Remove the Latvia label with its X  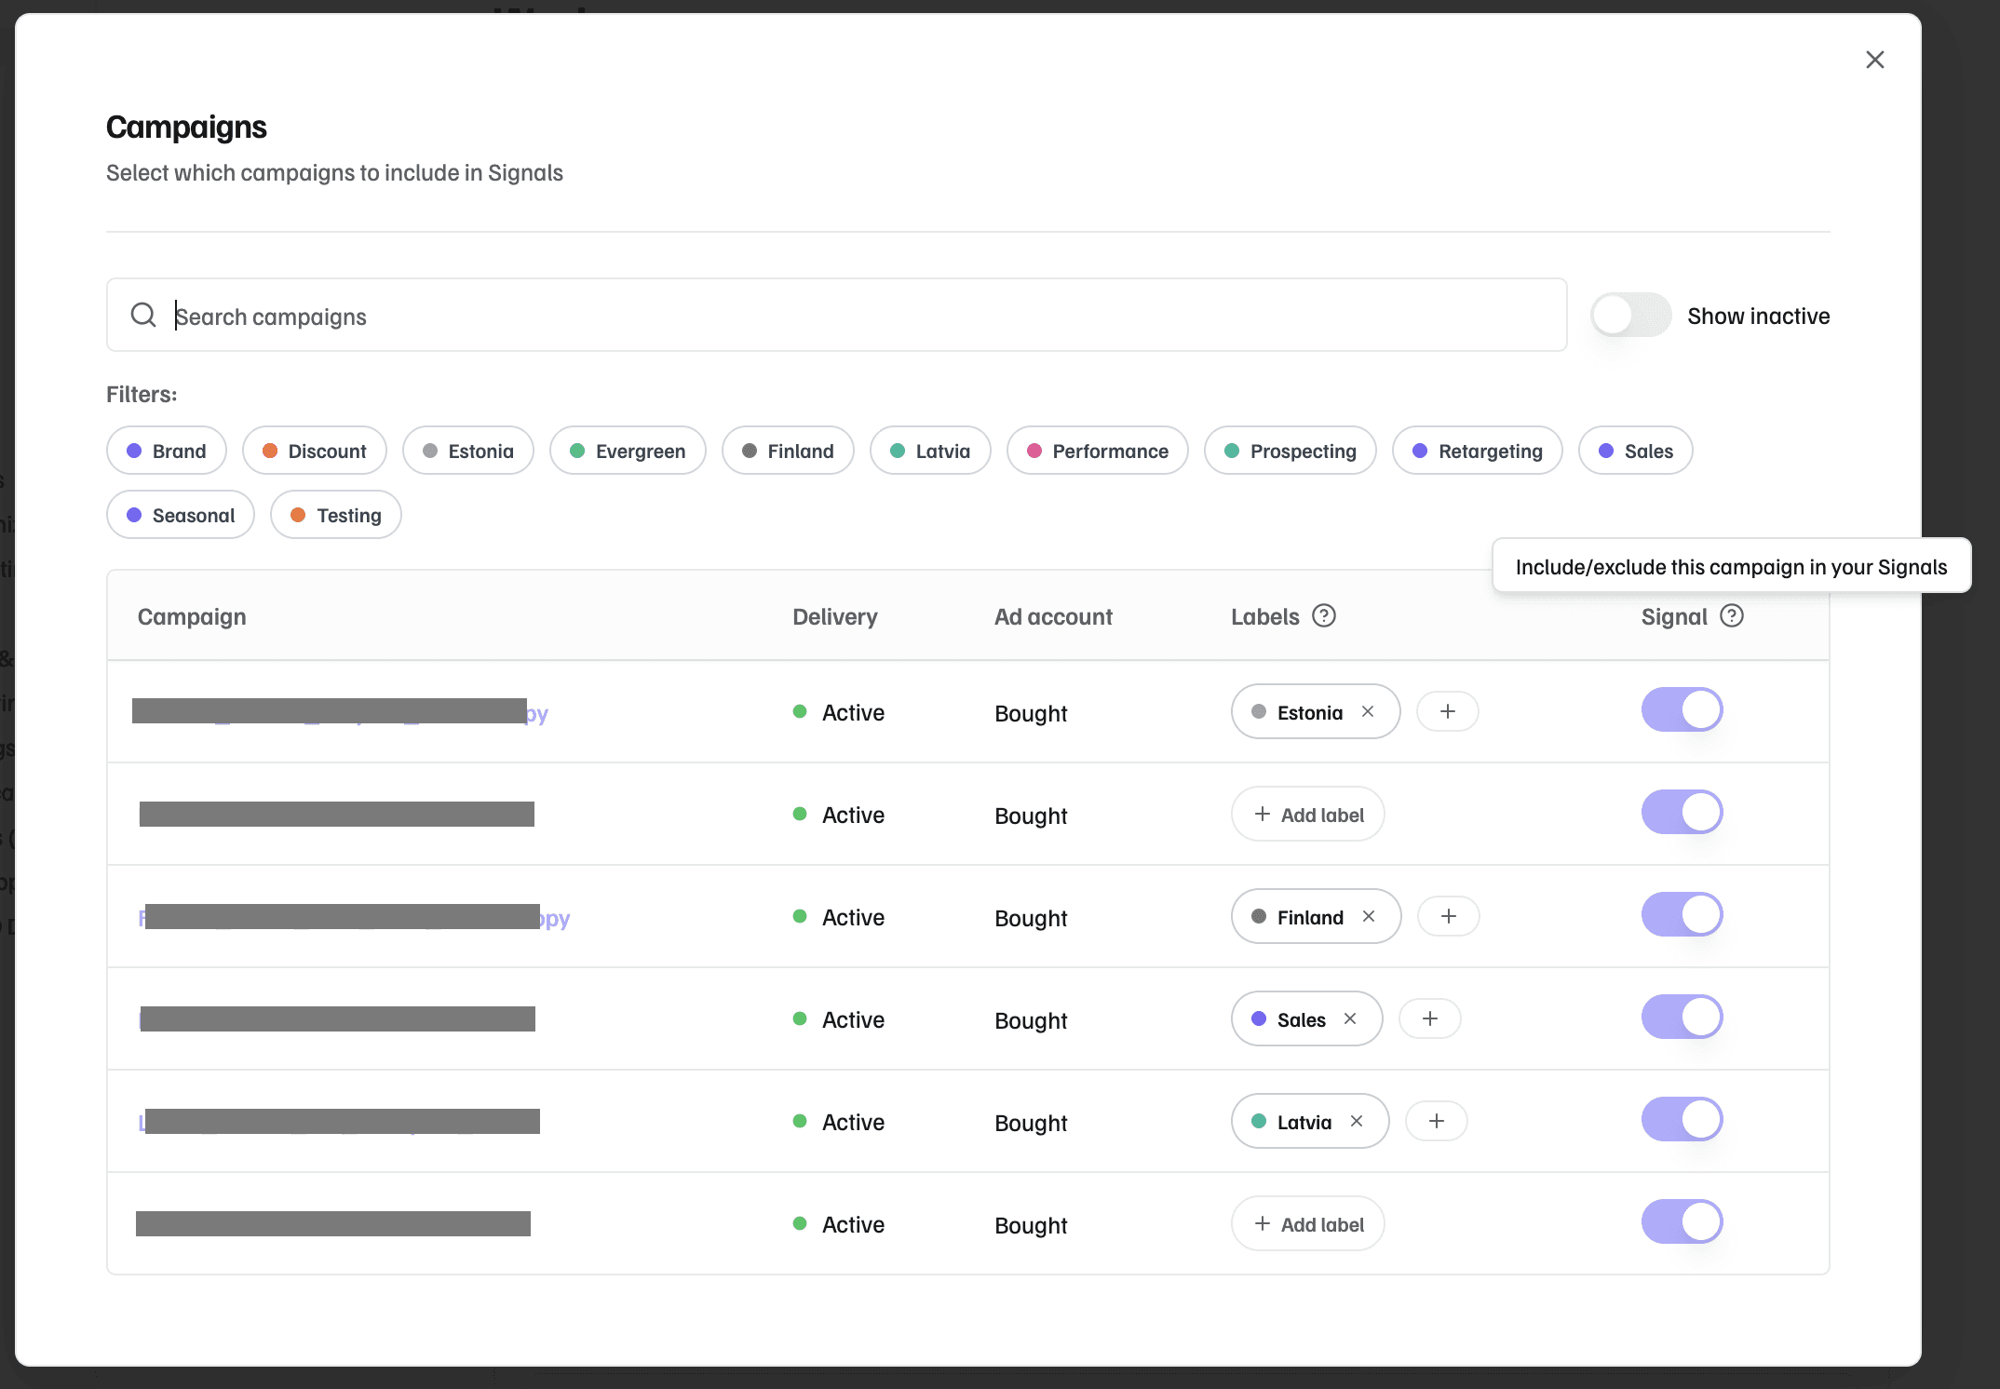(x=1357, y=1122)
